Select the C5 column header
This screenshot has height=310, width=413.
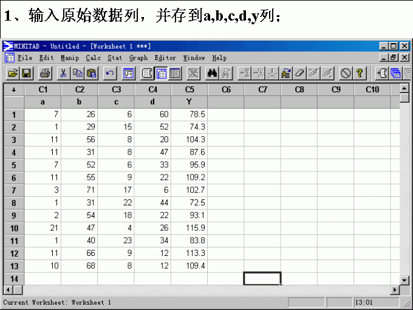tap(189, 90)
